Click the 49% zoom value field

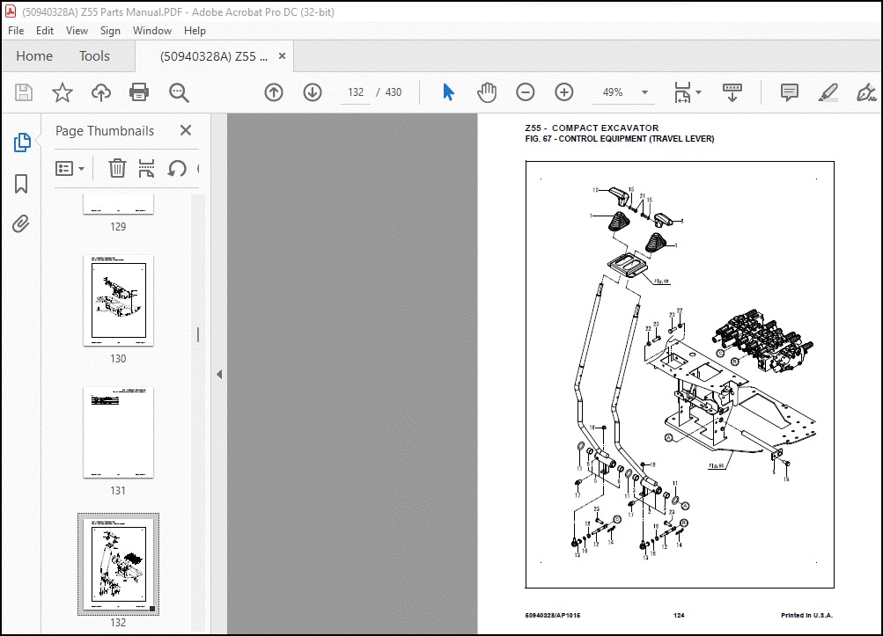pyautogui.click(x=613, y=92)
